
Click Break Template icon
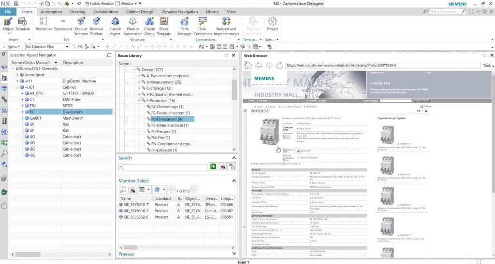164,21
